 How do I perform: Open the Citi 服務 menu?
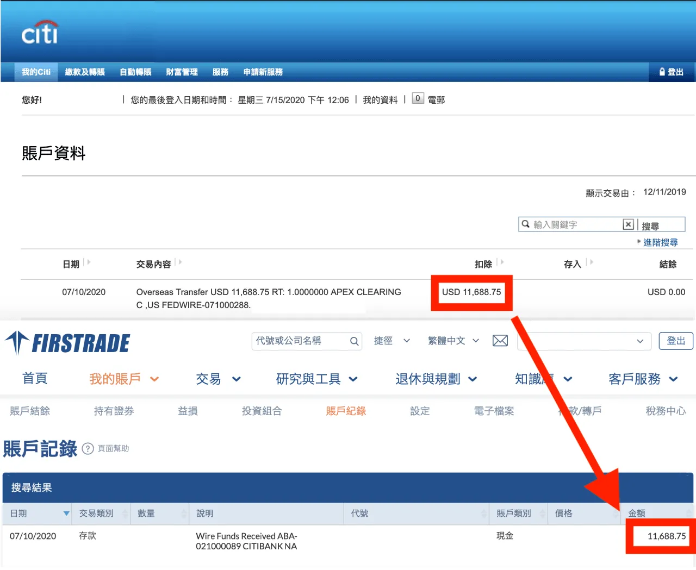pos(220,72)
